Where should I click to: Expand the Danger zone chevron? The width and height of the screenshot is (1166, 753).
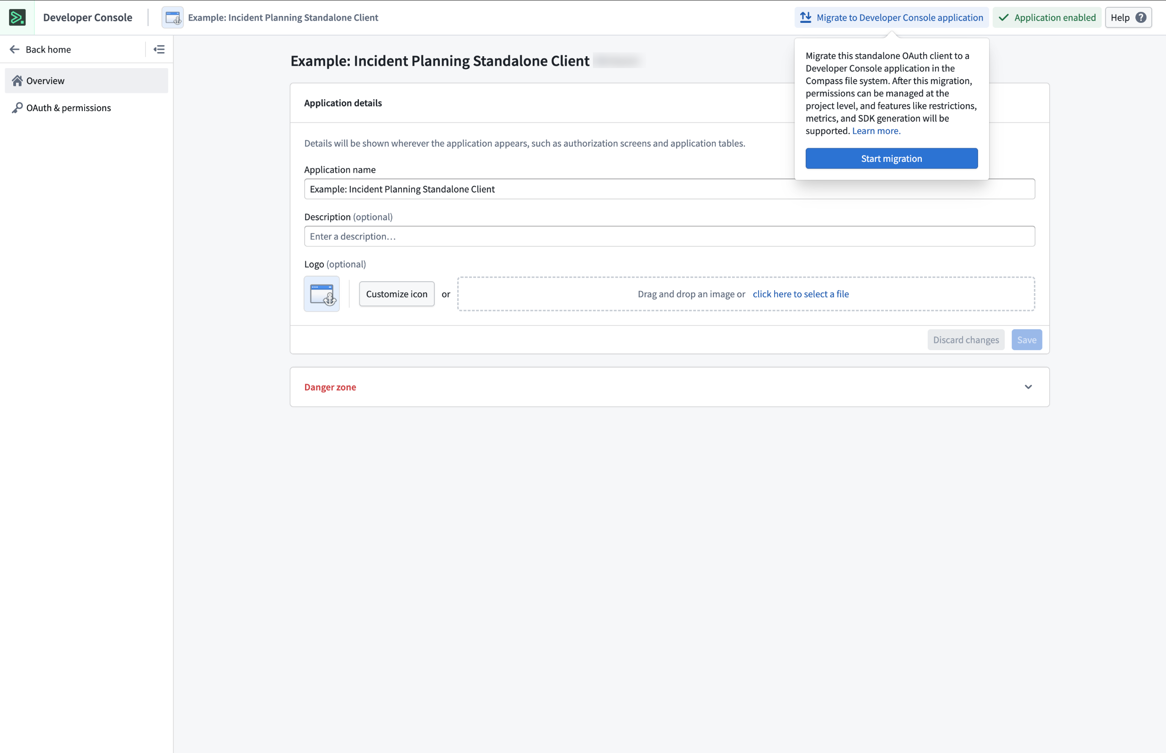pos(1028,387)
